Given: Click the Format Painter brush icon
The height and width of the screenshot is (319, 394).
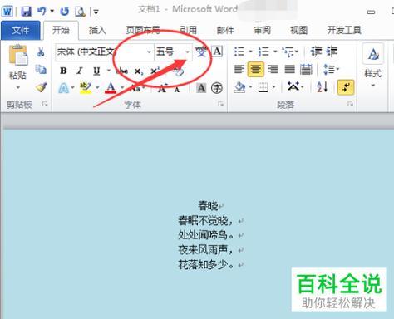Looking at the screenshot, I should click(x=41, y=87).
